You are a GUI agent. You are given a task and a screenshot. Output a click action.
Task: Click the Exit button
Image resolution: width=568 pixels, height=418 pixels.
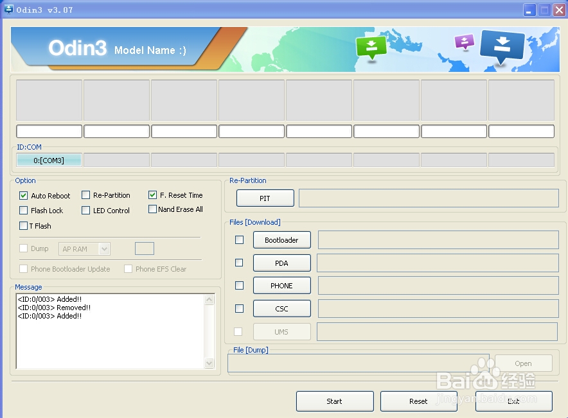coord(514,401)
